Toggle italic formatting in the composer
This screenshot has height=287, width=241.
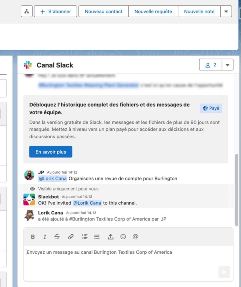[x=45, y=237]
